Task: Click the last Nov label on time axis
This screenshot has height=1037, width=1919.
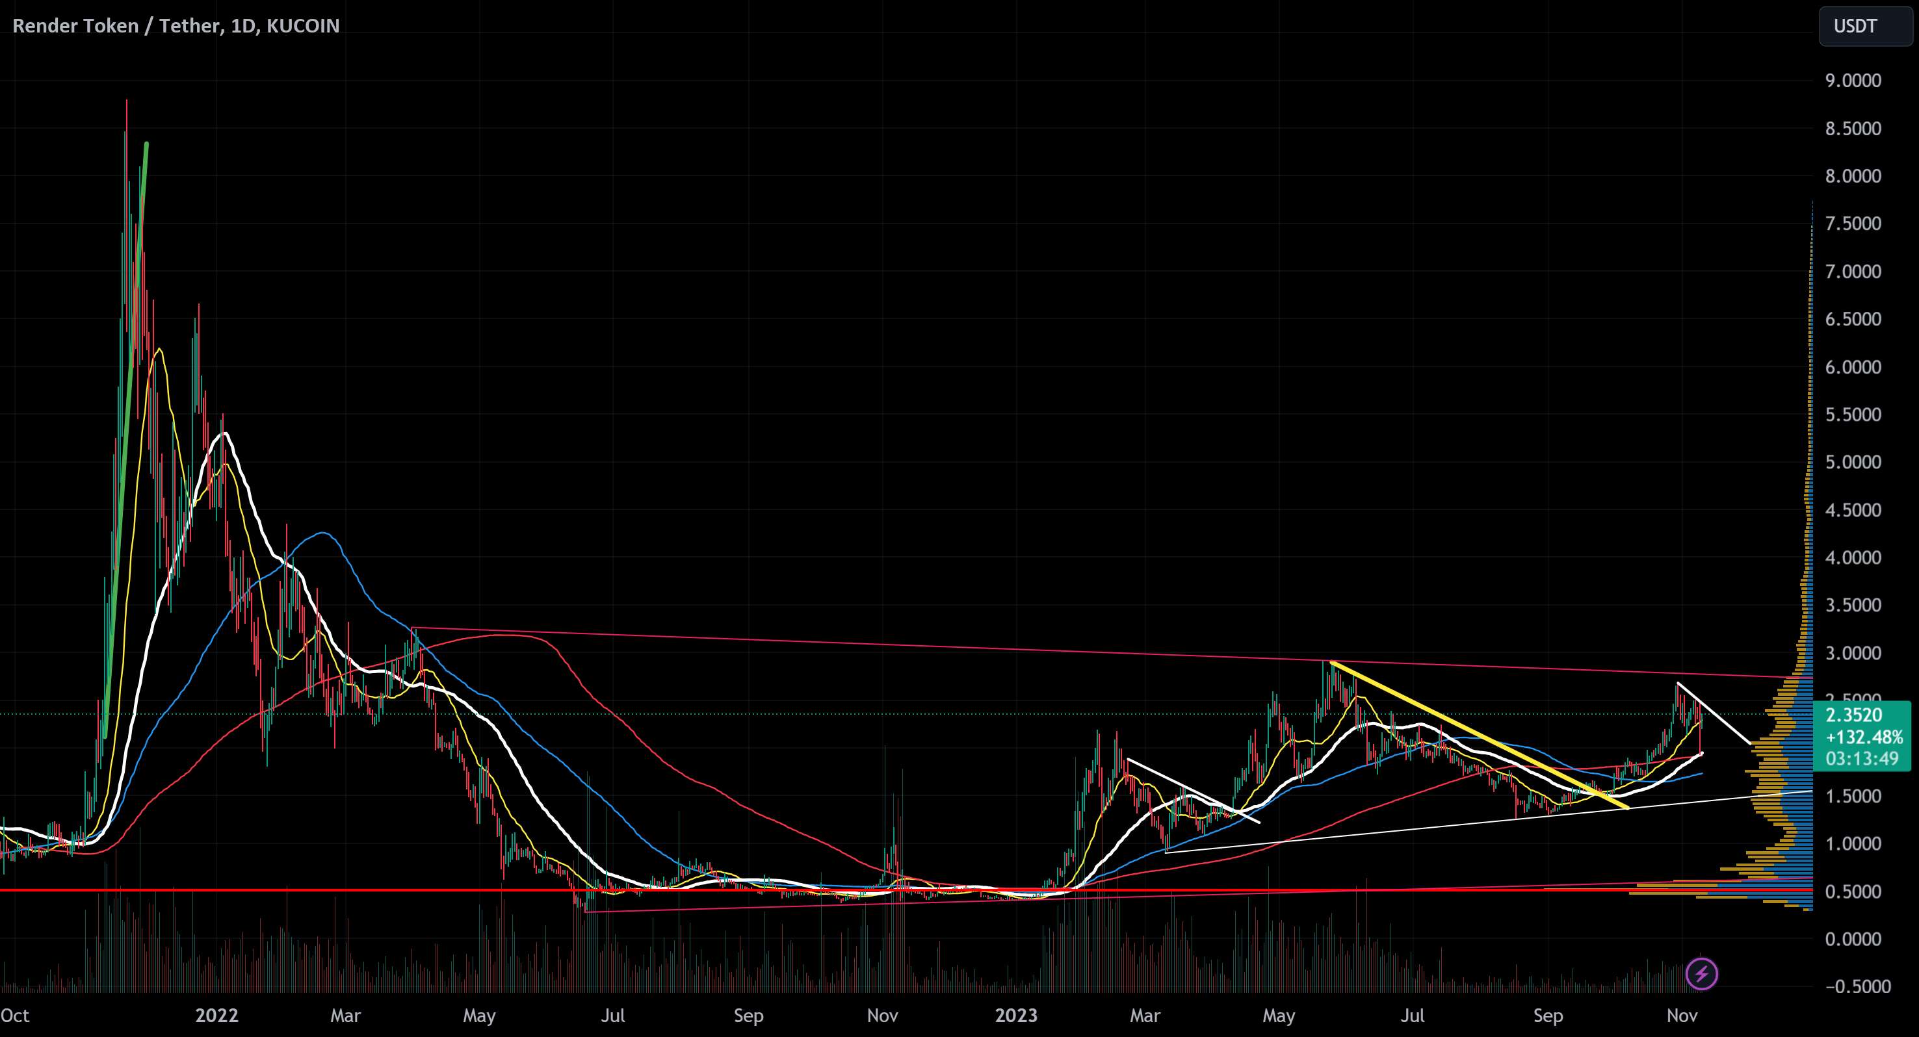Action: pyautogui.click(x=1681, y=1016)
